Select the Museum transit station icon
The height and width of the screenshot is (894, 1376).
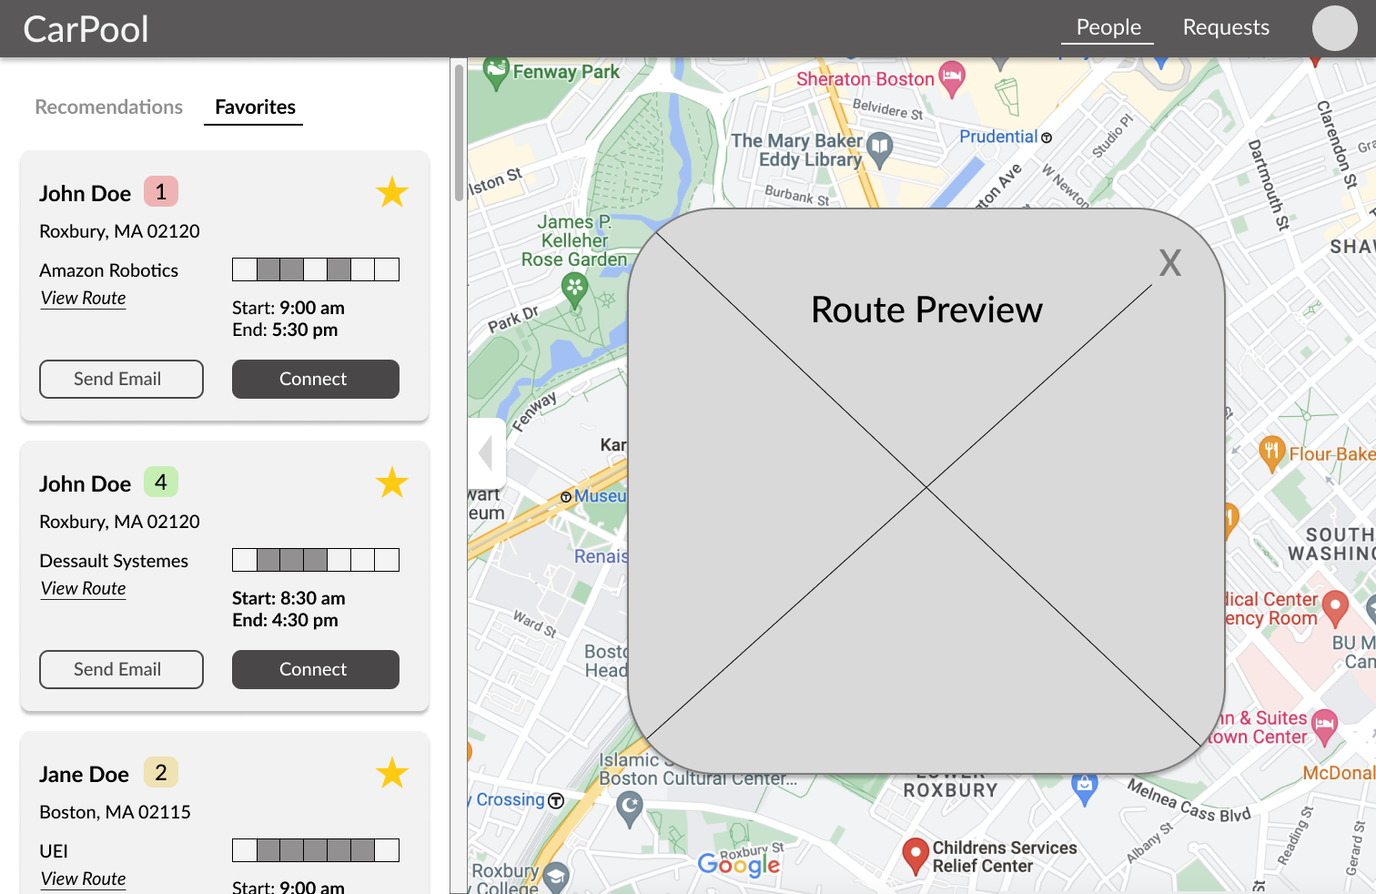click(566, 497)
